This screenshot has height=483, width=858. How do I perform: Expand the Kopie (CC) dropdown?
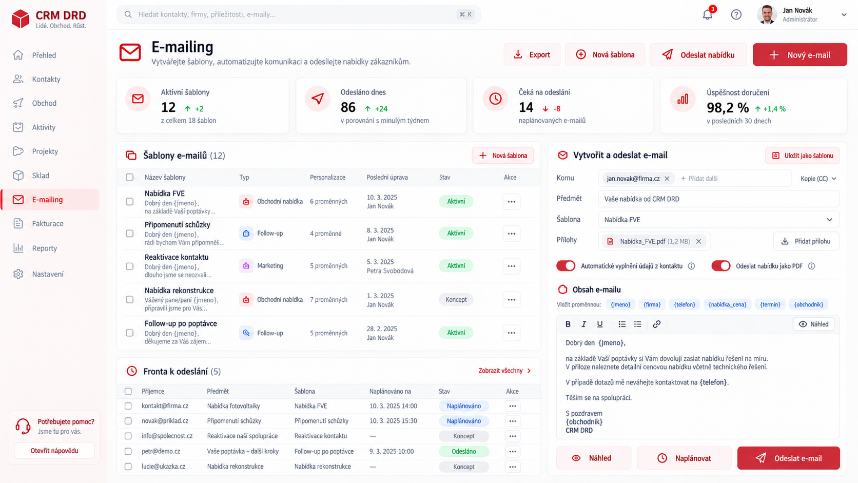(818, 179)
